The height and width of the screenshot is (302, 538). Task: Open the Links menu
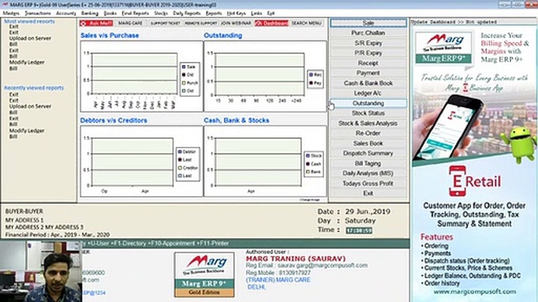[x=256, y=13]
